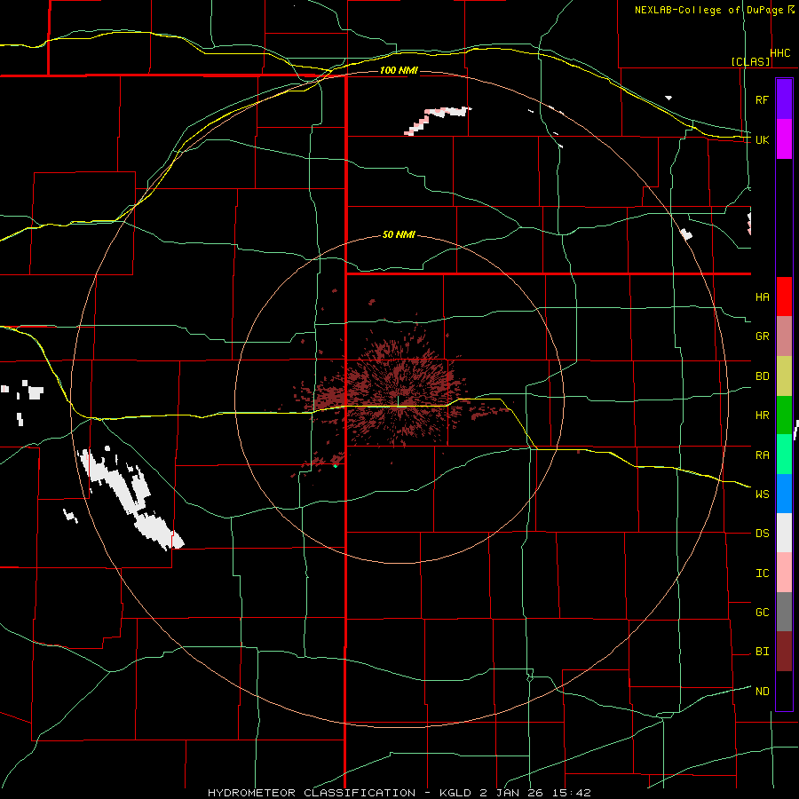This screenshot has width=799, height=799.
Task: Click the RA light green legend swatch
Action: 784,455
